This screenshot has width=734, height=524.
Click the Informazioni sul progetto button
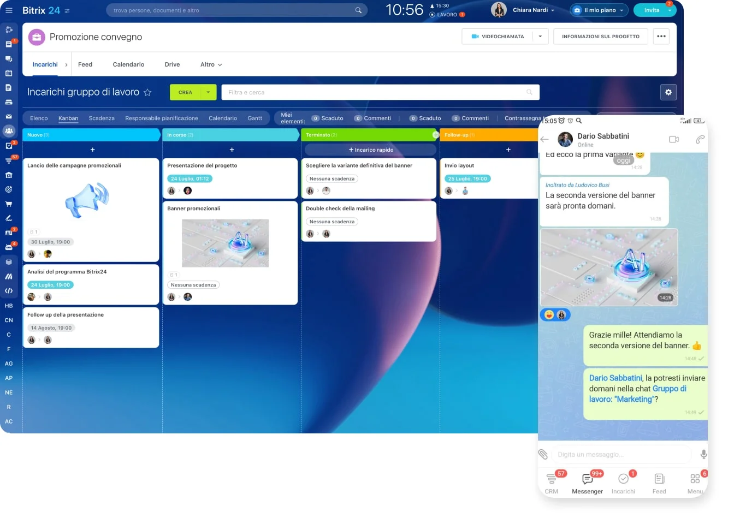[600, 37]
